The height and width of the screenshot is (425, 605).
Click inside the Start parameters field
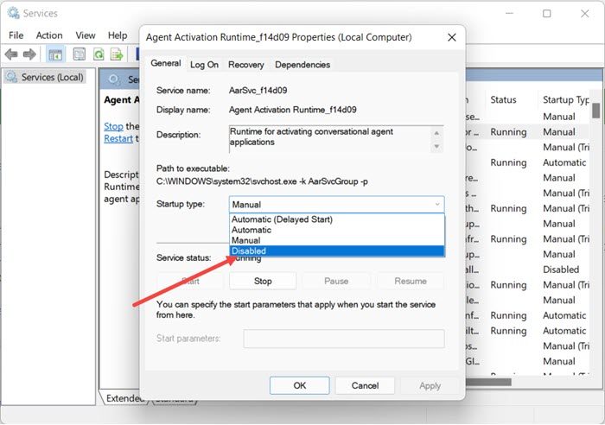[344, 339]
